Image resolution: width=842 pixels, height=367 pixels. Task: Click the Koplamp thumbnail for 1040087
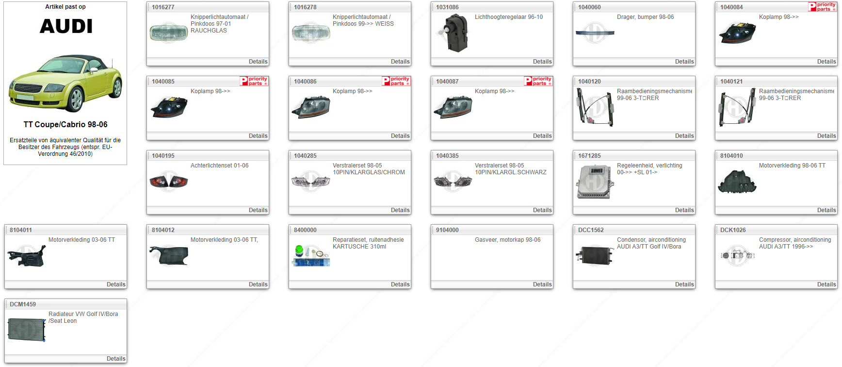pyautogui.click(x=453, y=107)
